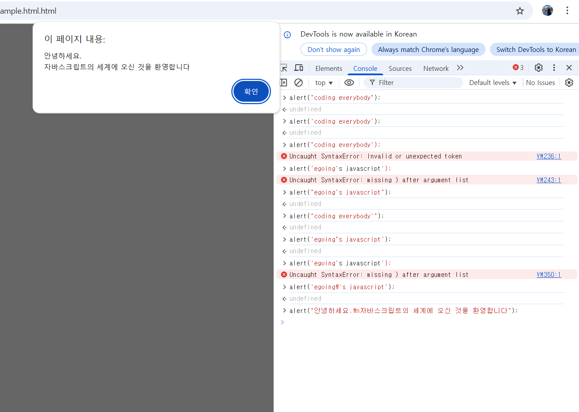579x412 pixels.
Task: Expand more DevTools tabs chevron
Action: 460,68
